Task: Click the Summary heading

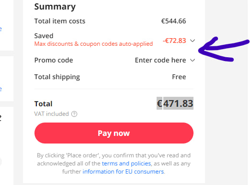Action: 55,7
